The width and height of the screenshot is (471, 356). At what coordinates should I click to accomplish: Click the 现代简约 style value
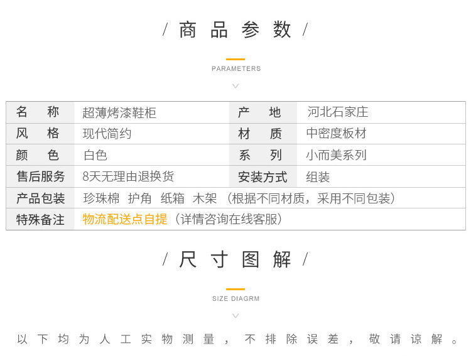point(107,134)
